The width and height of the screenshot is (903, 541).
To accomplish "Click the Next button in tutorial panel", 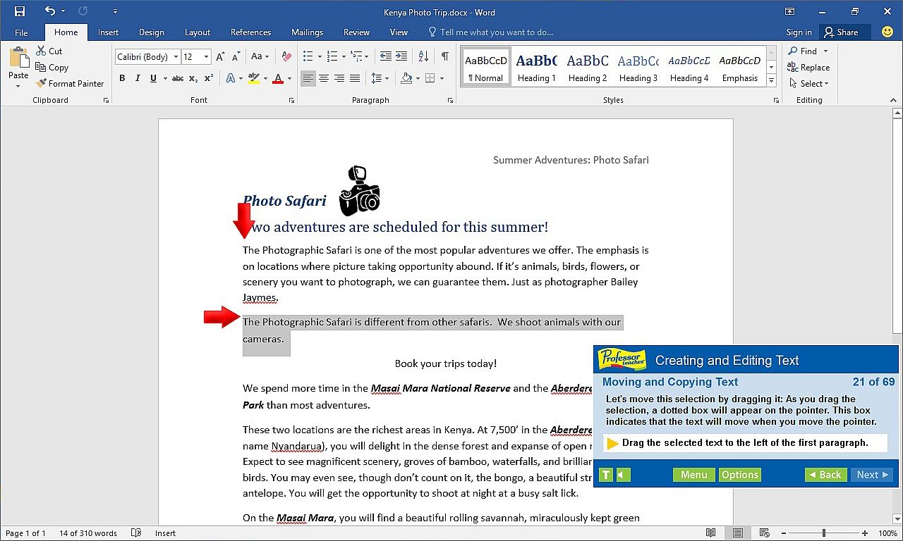I will pos(872,475).
